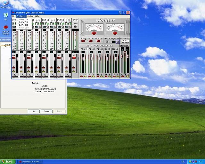The image size is (205, 164).
Task: Toggle the Advanced red button
Action: [98, 41]
